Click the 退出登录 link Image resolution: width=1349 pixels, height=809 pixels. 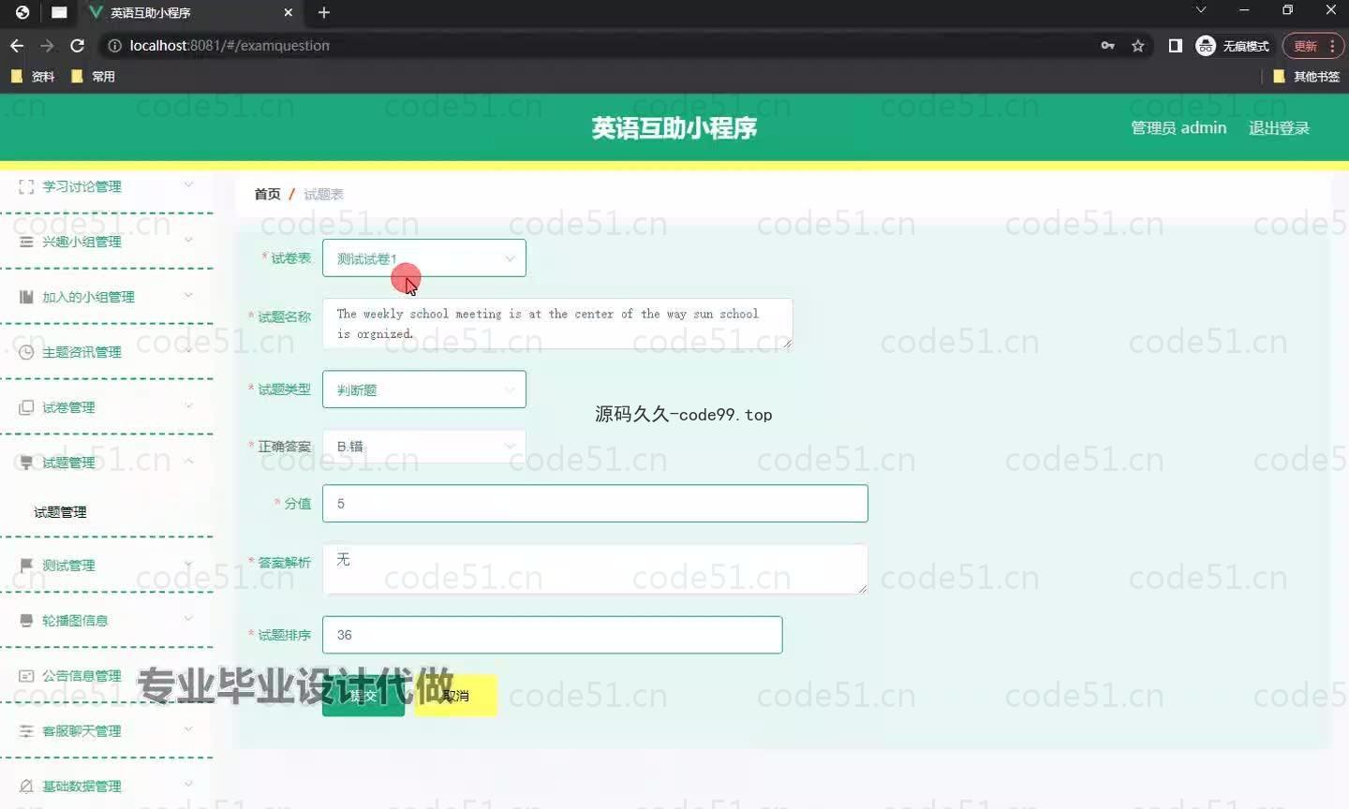(x=1279, y=128)
